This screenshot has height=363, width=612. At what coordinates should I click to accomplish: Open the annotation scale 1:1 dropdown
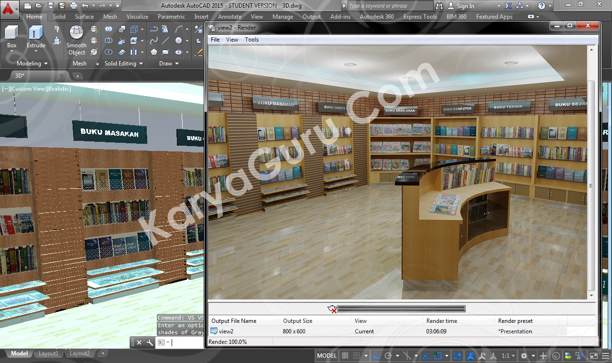[x=507, y=356]
